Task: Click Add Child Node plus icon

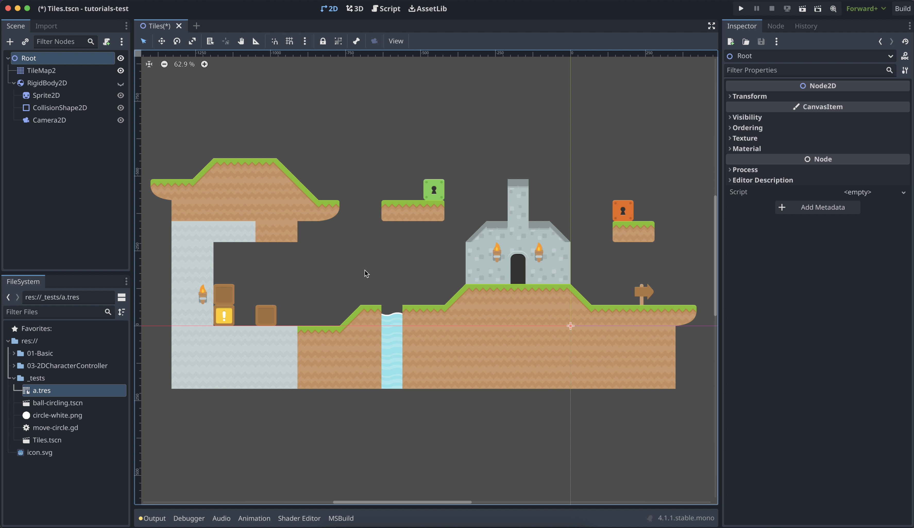Action: click(10, 42)
